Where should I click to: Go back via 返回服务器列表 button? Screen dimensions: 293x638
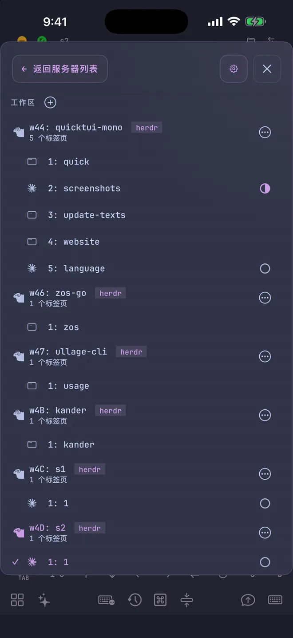point(60,69)
